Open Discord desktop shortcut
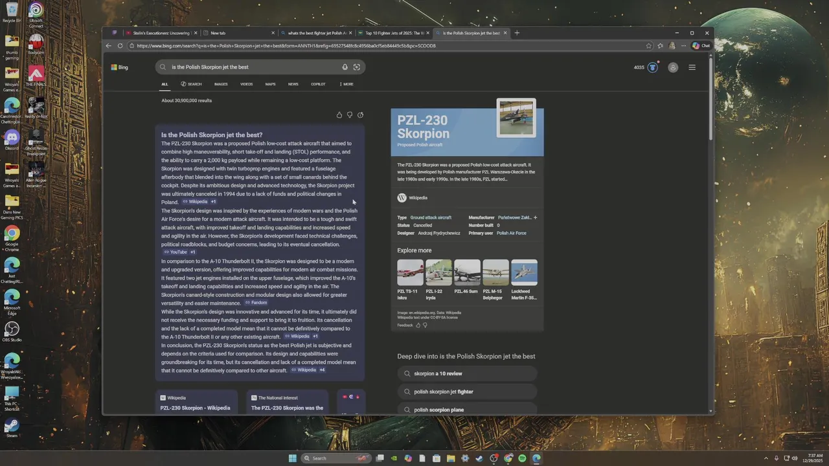829x466 pixels. 12,140
